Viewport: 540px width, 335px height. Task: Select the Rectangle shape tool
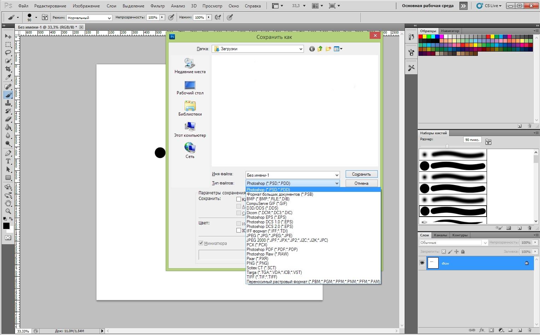click(8, 177)
